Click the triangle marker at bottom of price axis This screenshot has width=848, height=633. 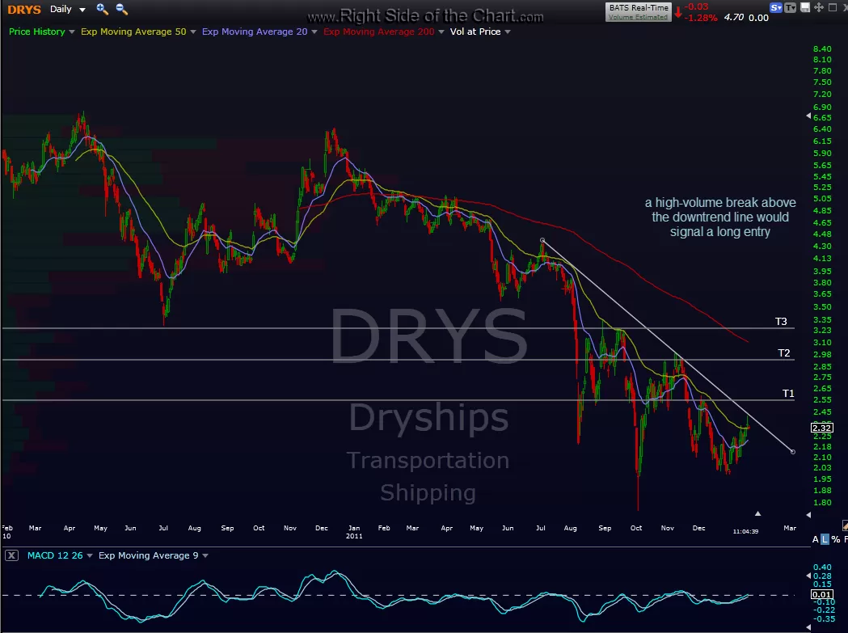tap(808, 515)
